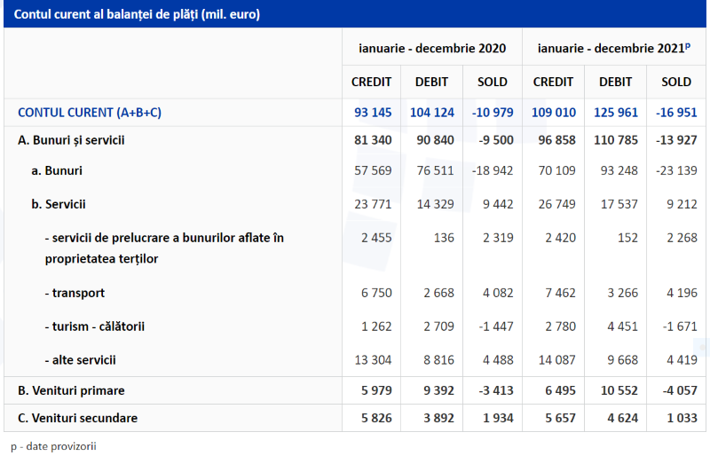This screenshot has width=710, height=456.
Task: Click the table title 'Contul curent al balanței de plăți'
Action: click(137, 14)
